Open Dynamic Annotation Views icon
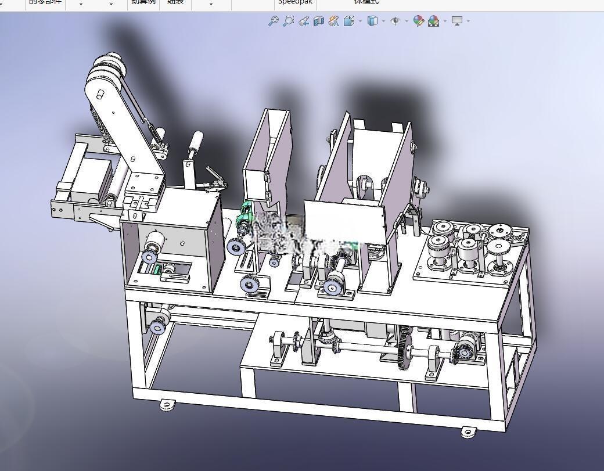 click(333, 21)
